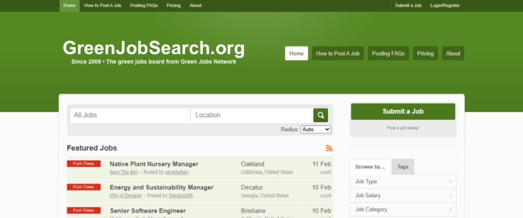The width and height of the screenshot is (523, 218).
Task: Open Posting FAQs from the header navigation
Action: (388, 54)
